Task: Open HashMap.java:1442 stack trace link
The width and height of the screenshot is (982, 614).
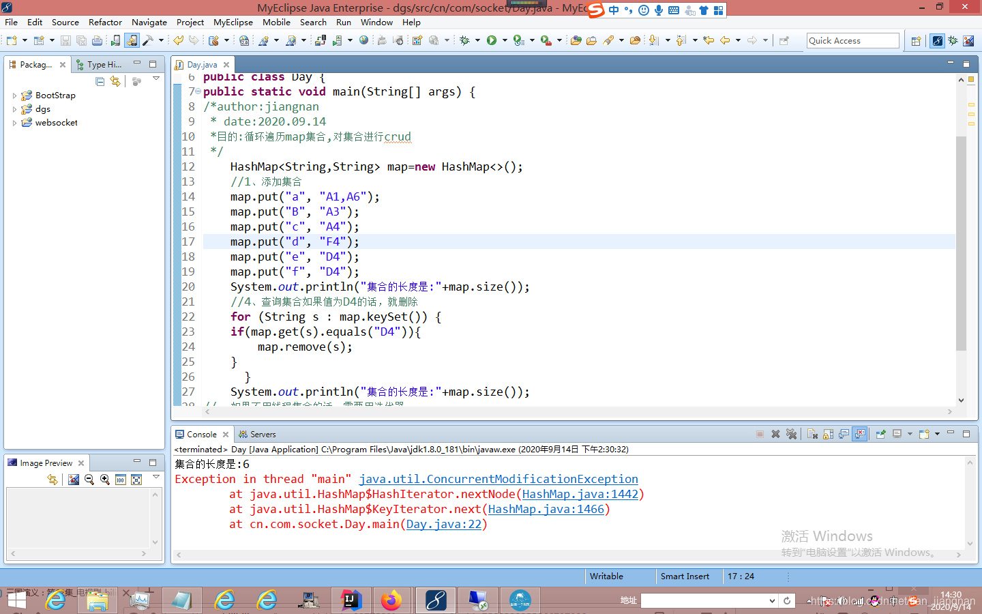Action: (x=580, y=494)
